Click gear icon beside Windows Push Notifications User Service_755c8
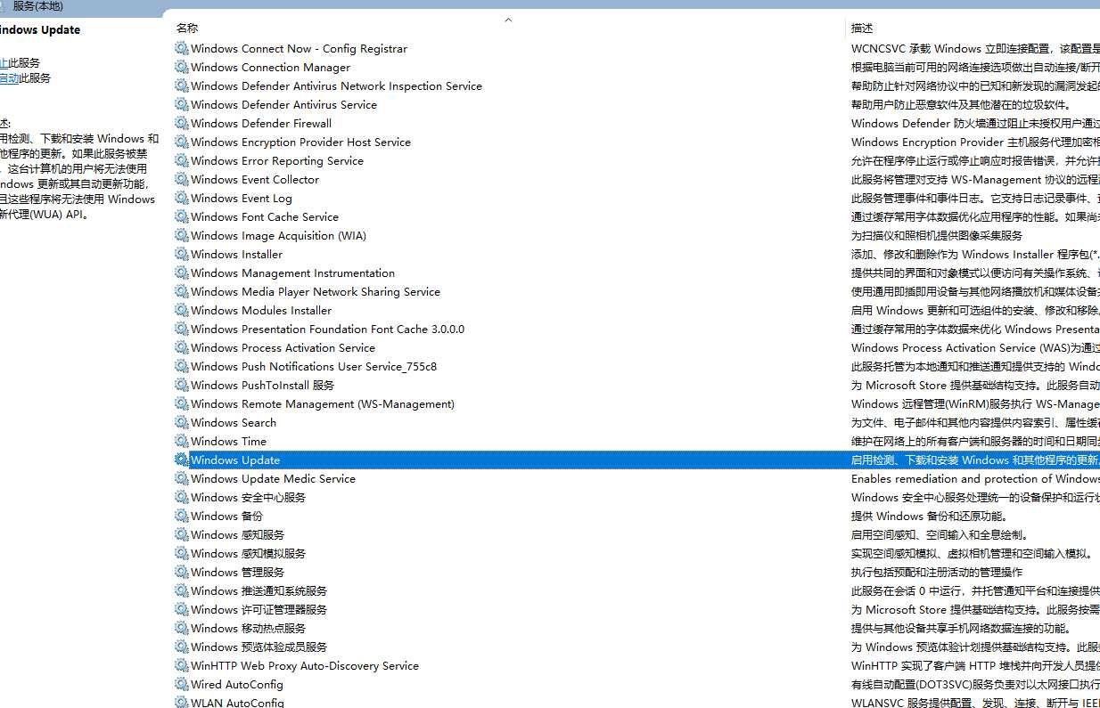Viewport: 1100px width, 708px height. click(182, 367)
